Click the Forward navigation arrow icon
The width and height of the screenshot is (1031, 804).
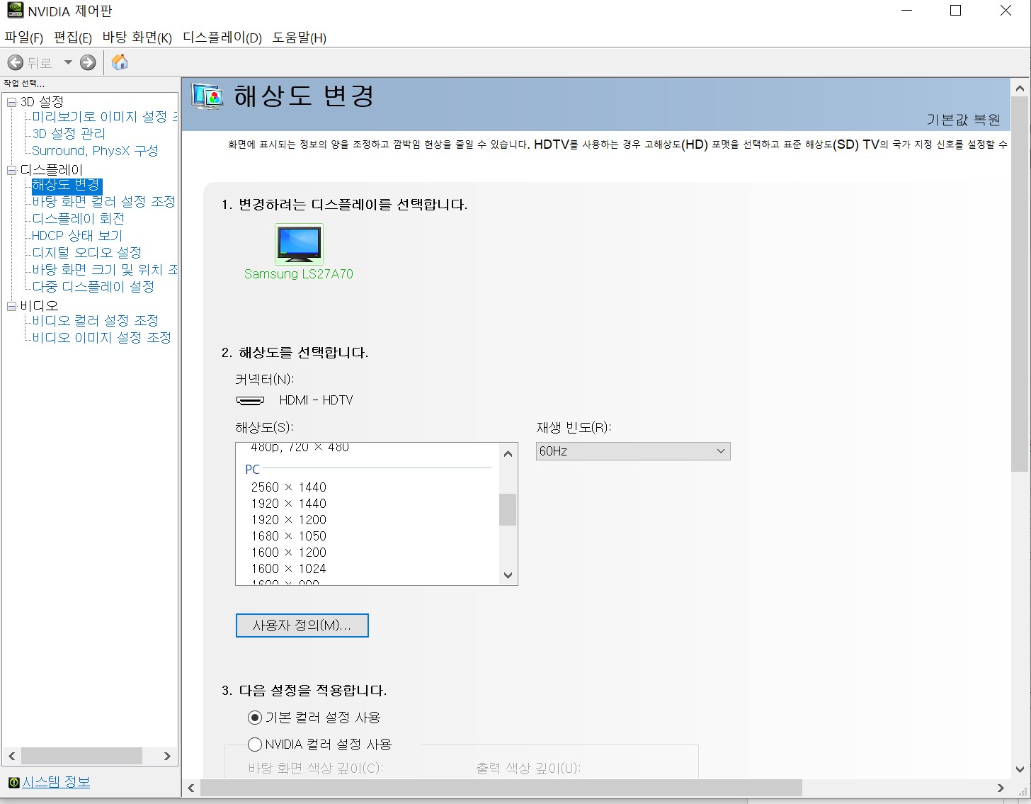pos(88,63)
